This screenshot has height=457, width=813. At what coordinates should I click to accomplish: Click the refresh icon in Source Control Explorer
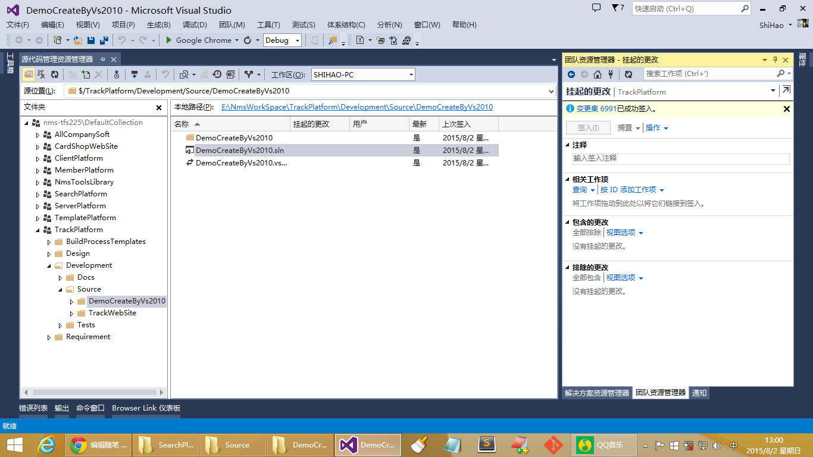[55, 74]
